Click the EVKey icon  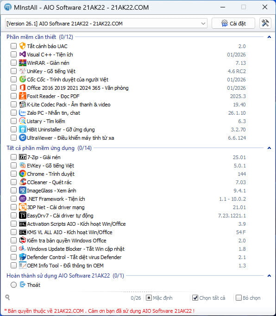point(22,166)
